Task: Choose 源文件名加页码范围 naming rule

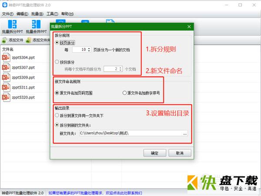Action: pyautogui.click(x=57, y=93)
